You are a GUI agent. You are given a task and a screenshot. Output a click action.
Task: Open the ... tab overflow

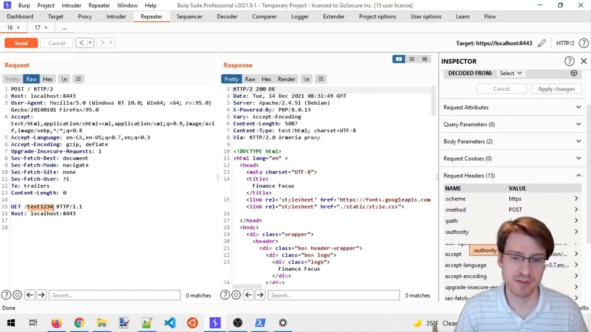(x=64, y=28)
